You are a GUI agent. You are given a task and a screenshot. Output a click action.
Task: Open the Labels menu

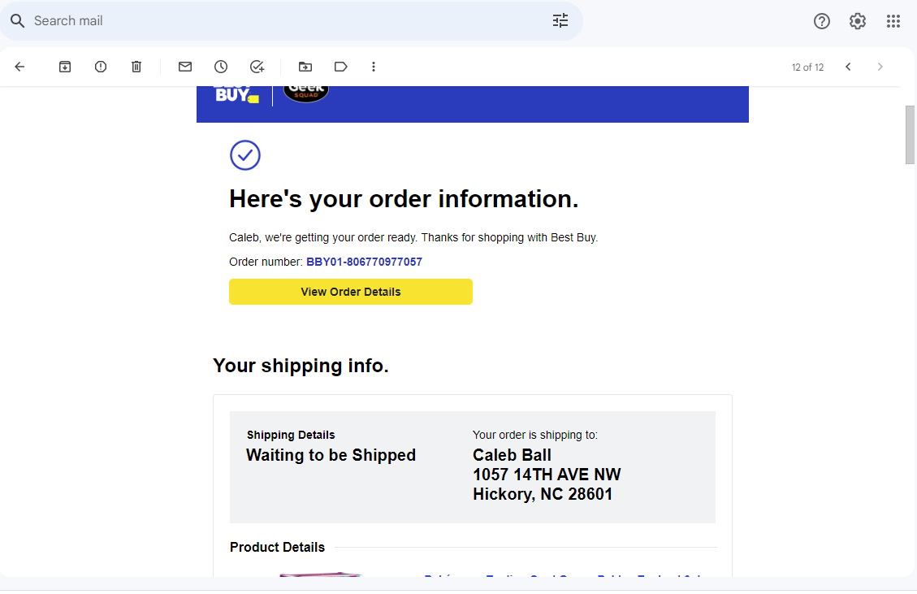341,67
